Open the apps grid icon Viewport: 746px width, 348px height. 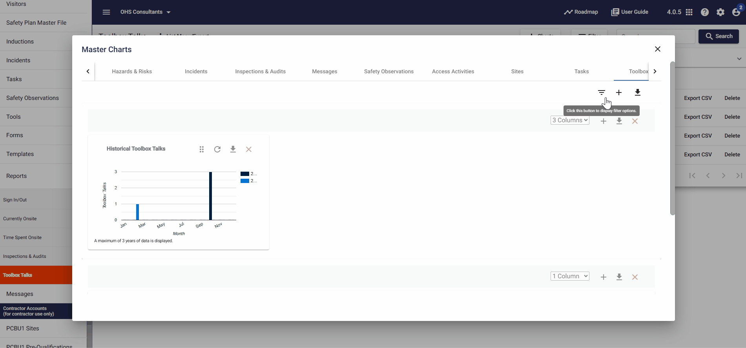click(689, 12)
